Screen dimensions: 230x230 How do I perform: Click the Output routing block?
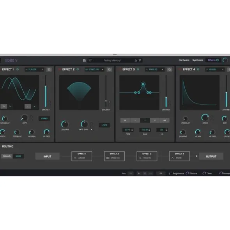tap(211, 156)
